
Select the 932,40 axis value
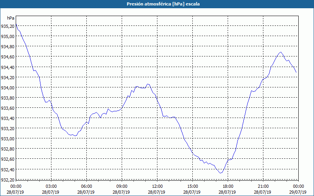click(7, 169)
